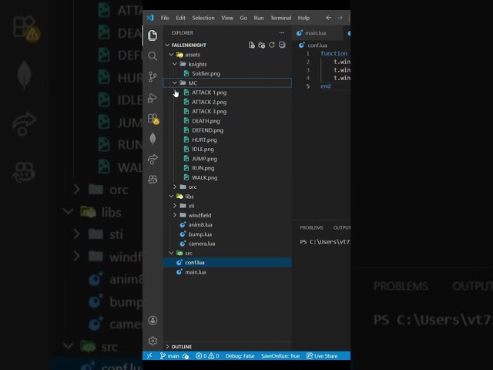493x370 pixels.
Task: Open the File menu
Action: [x=165, y=18]
